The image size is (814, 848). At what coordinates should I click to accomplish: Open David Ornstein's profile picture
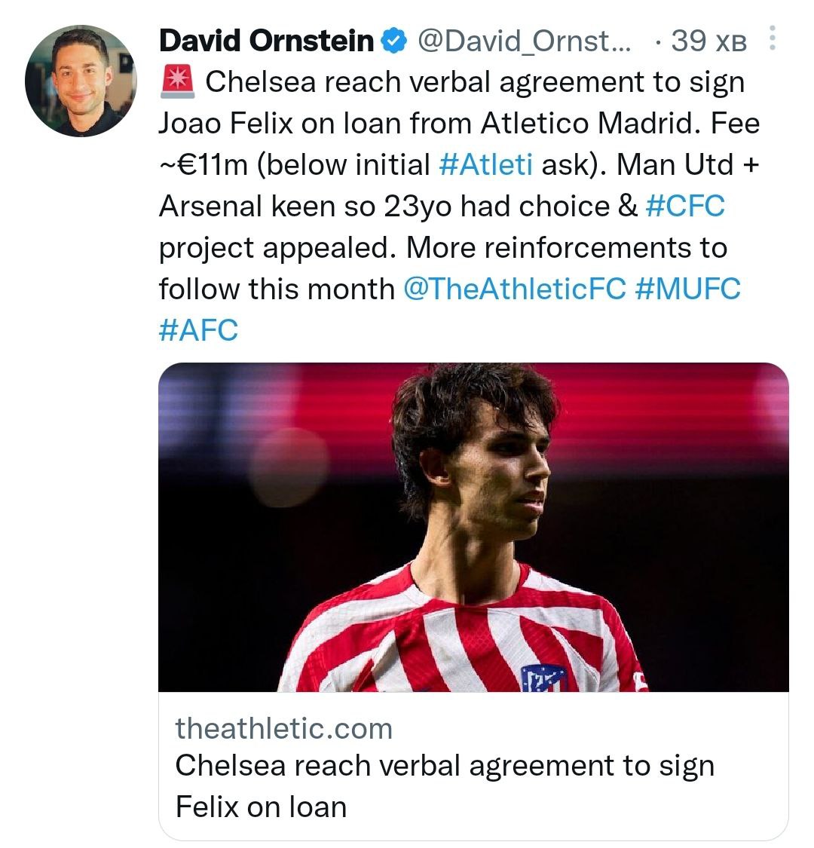(81, 81)
